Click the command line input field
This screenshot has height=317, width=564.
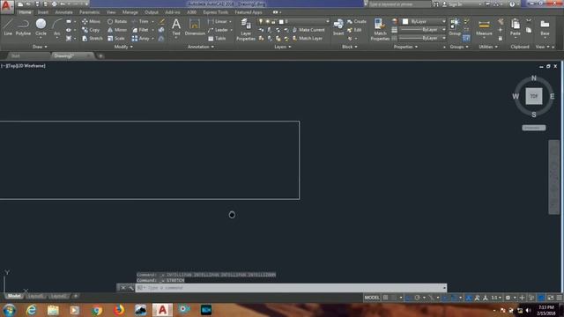291,288
